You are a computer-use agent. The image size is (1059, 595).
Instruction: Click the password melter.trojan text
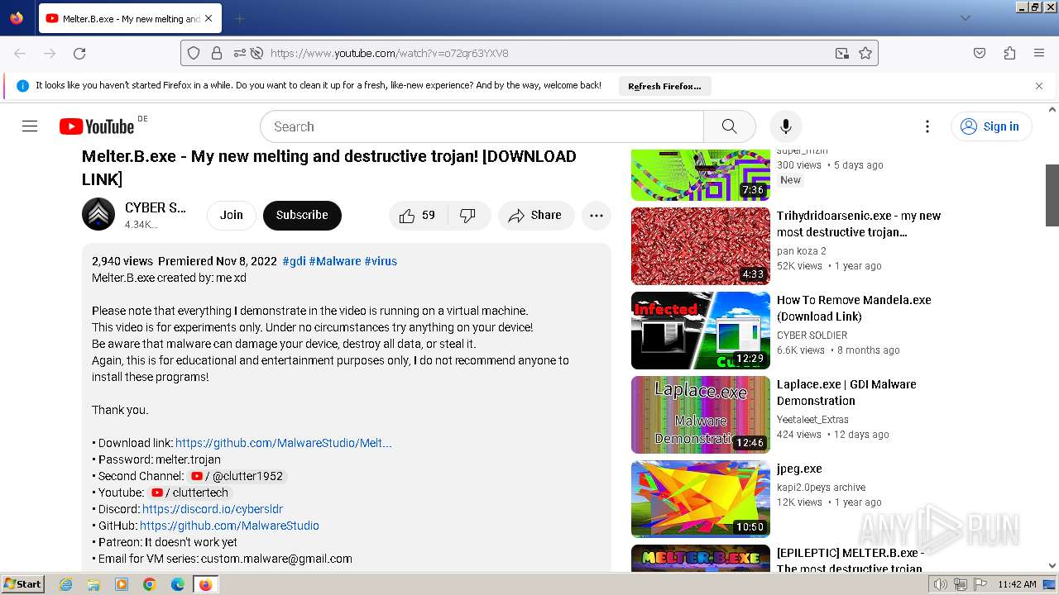(x=188, y=459)
